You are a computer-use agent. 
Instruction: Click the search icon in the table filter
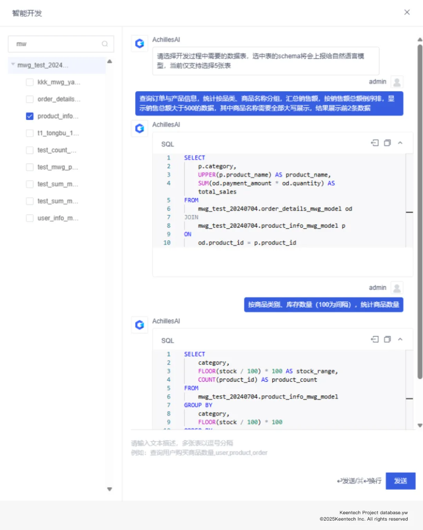point(105,44)
